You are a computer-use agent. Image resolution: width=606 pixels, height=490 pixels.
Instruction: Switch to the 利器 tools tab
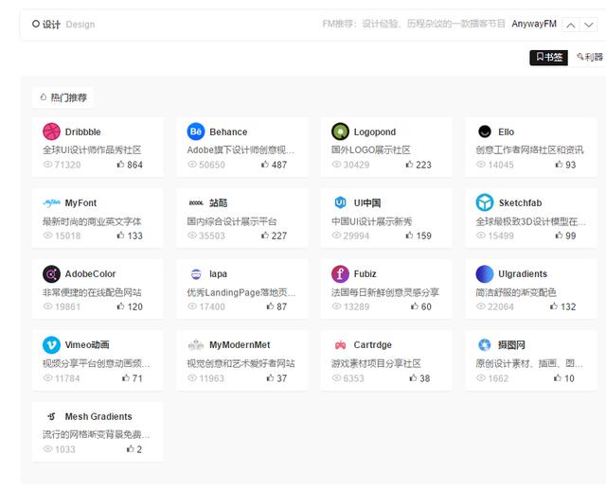(590, 57)
